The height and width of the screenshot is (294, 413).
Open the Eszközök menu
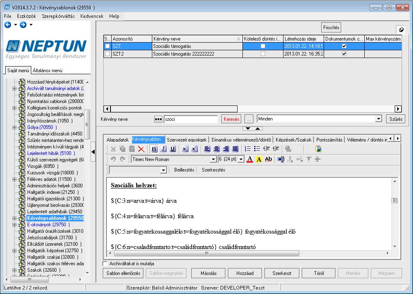tap(26, 16)
